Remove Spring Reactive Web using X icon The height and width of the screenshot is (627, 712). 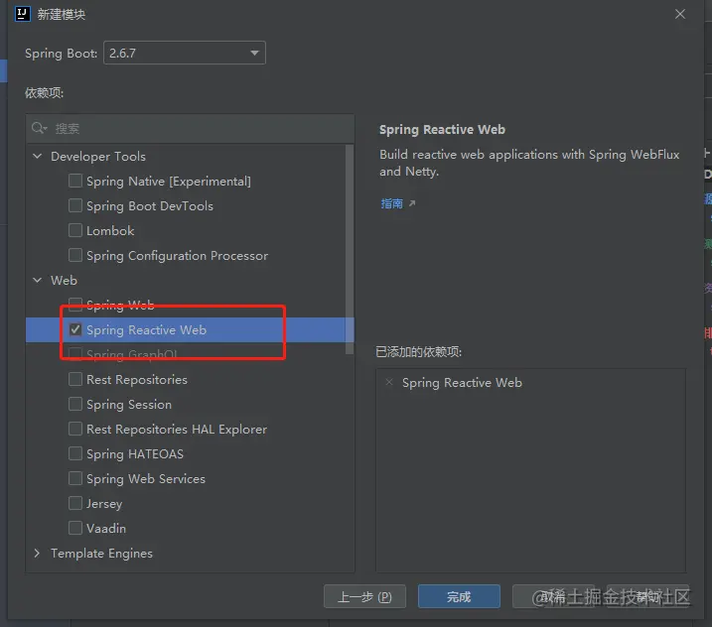[x=389, y=382]
